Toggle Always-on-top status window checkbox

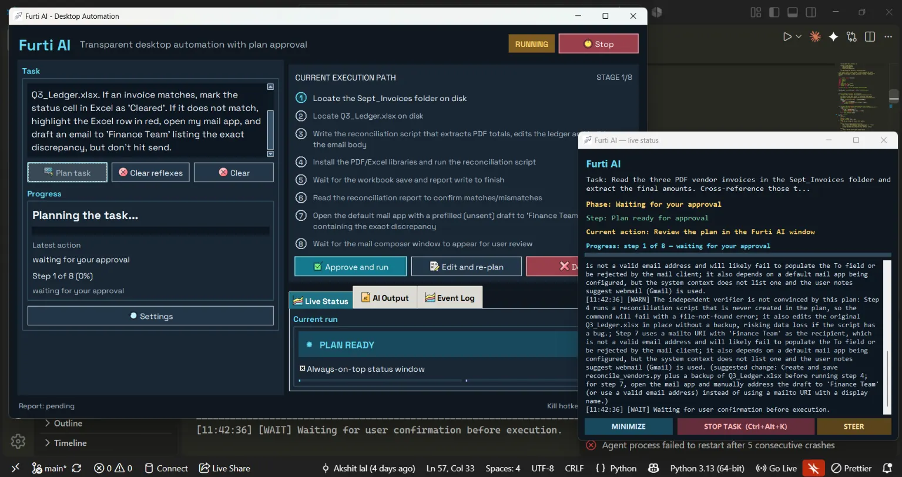[303, 369]
